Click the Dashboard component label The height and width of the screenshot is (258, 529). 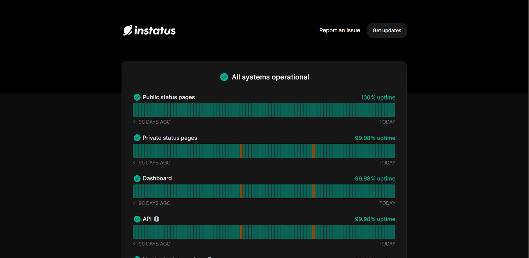point(157,178)
